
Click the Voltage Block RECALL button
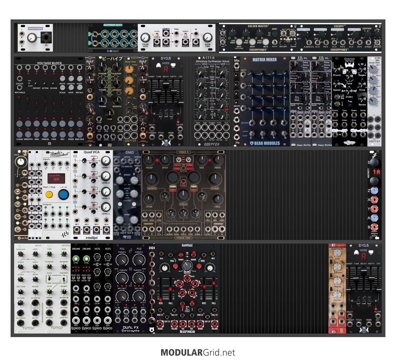tap(79, 87)
